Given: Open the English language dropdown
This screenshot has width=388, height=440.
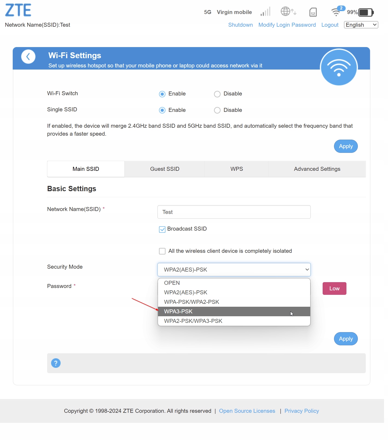Looking at the screenshot, I should click(x=361, y=25).
